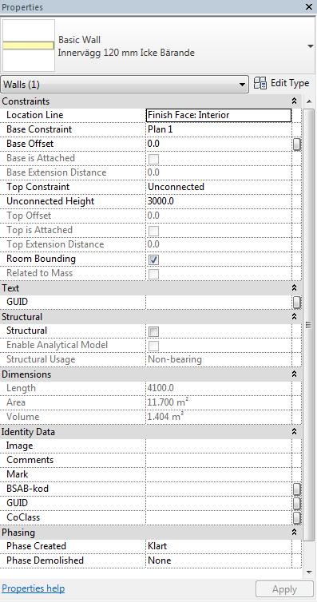Viewport: 317px width, 602px height.
Task: Open the Properties help link
Action: (x=34, y=588)
